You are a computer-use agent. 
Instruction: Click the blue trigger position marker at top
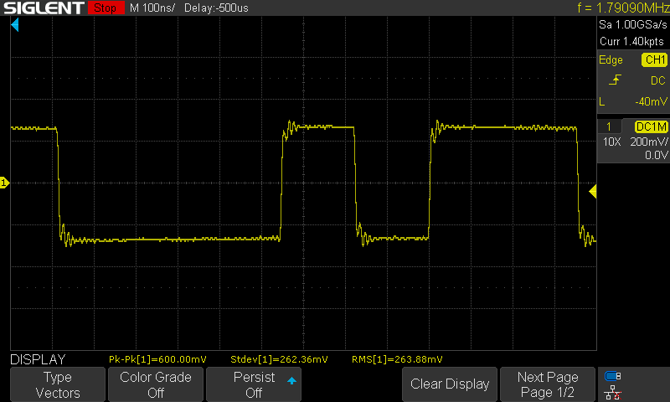[x=15, y=25]
